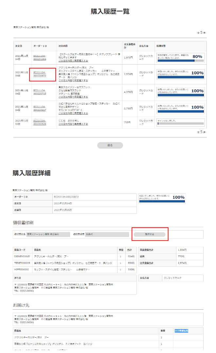The width and height of the screenshot is (216, 353).
Task: Repurchase the カピバラさん sticker order
Action: (73, 114)
